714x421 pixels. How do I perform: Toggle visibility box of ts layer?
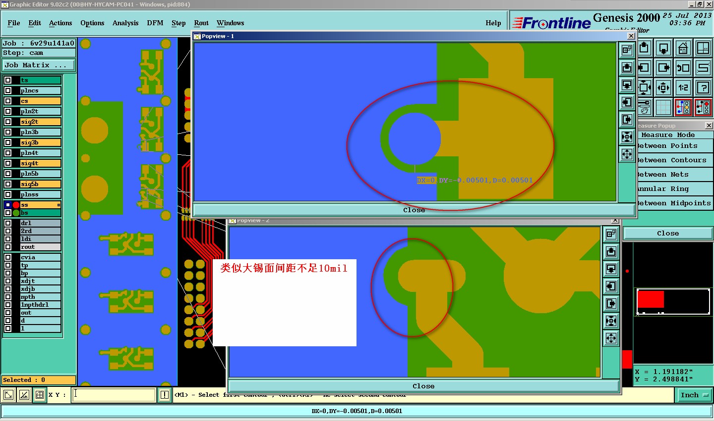(x=8, y=80)
